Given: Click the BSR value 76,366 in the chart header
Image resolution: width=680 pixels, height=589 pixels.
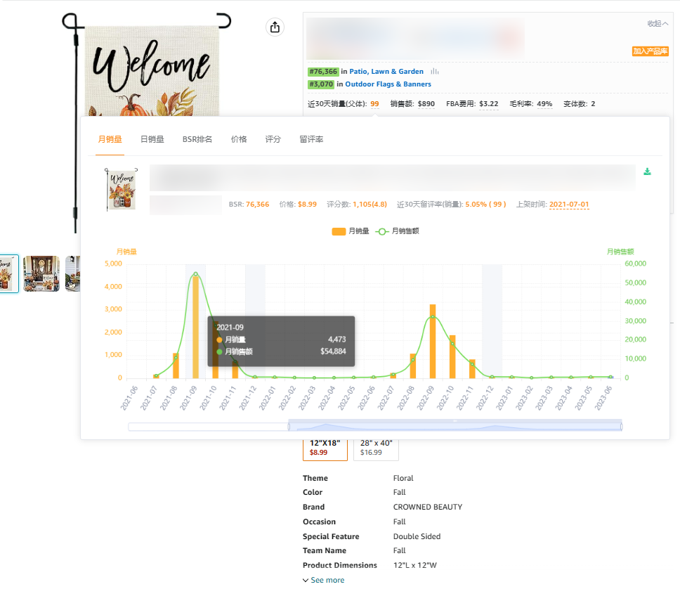Looking at the screenshot, I should (x=258, y=205).
